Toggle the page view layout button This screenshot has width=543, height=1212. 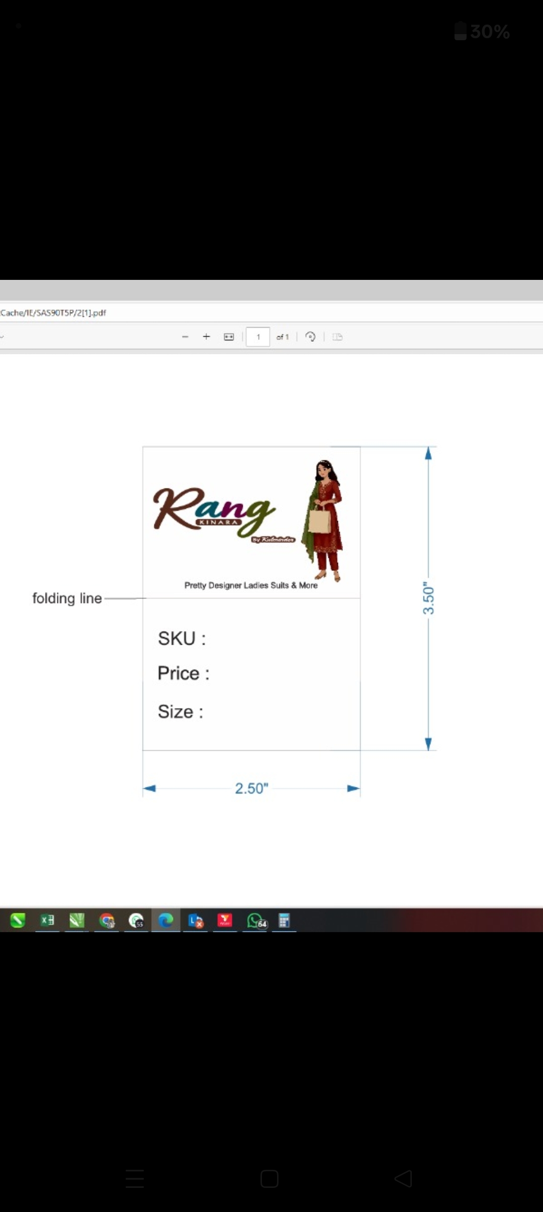click(x=337, y=337)
